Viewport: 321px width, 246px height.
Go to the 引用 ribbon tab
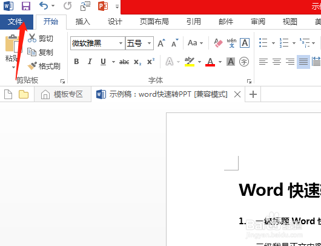click(194, 22)
